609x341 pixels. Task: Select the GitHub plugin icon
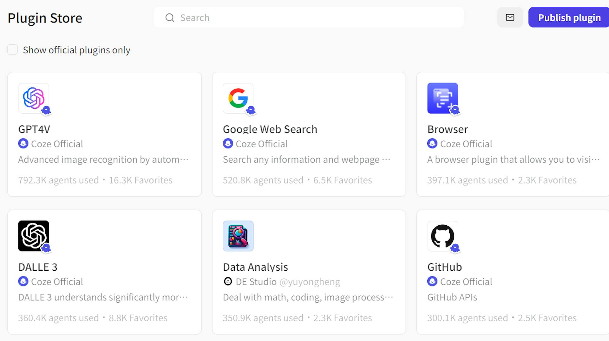coord(442,236)
